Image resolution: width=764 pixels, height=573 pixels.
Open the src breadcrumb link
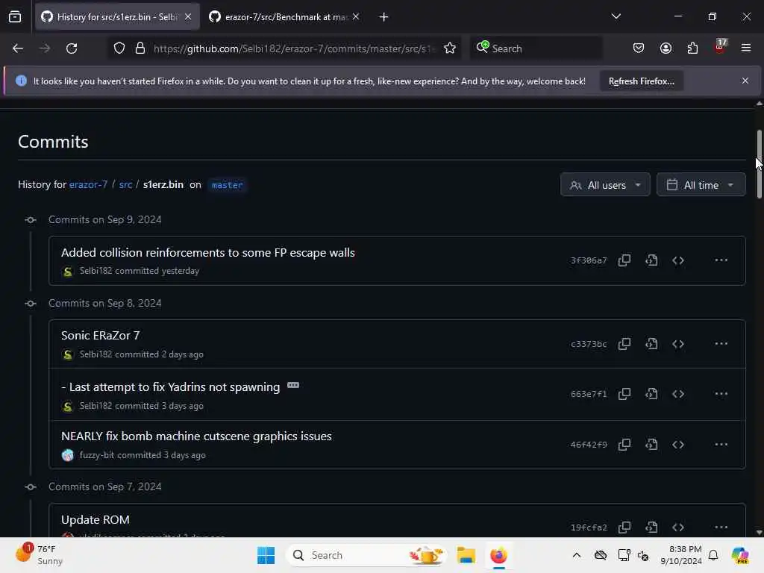pyautogui.click(x=125, y=185)
